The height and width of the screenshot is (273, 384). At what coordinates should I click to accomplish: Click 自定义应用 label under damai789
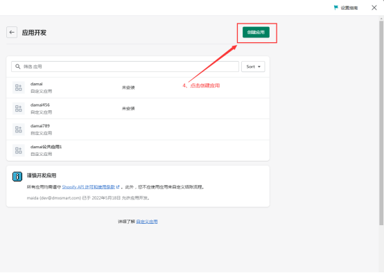point(41,133)
